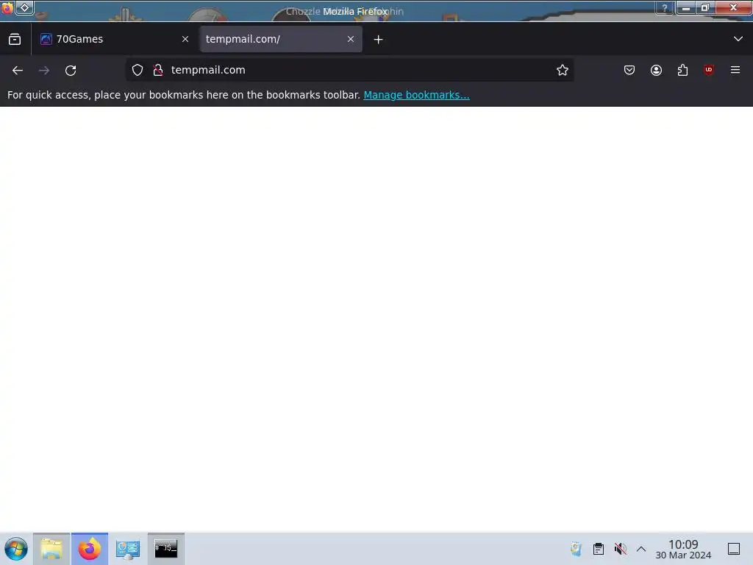753x565 pixels.
Task: Open the terminal taskbar icon
Action: (166, 549)
